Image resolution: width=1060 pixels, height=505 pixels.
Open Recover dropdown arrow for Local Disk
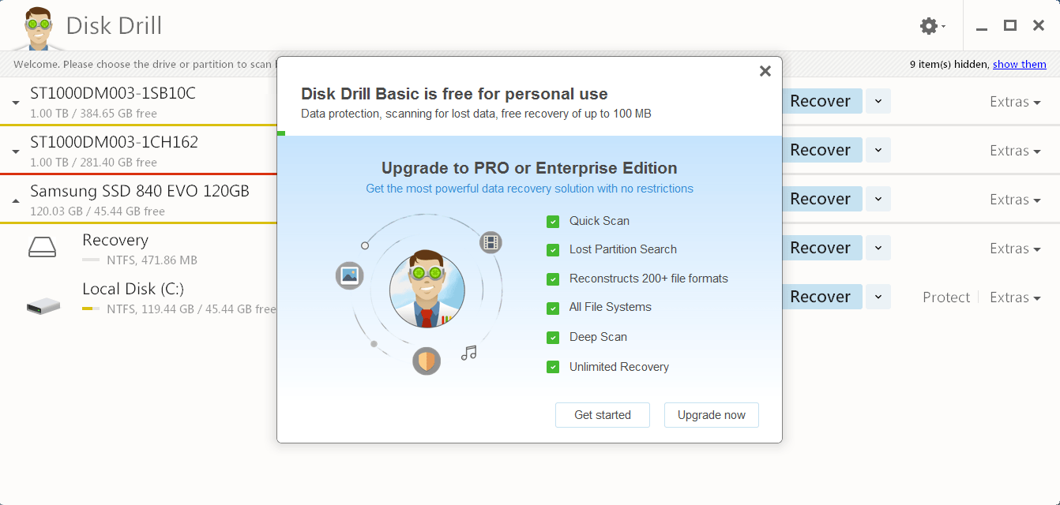point(878,297)
